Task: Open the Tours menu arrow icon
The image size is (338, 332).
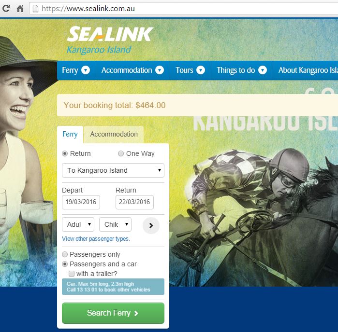Action: [201, 70]
